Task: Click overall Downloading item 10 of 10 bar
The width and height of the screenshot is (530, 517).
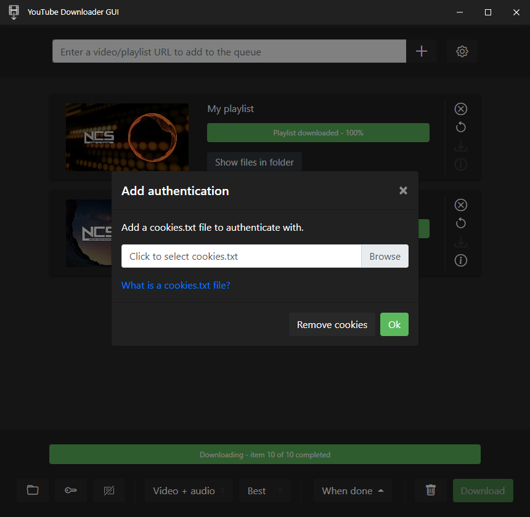Action: coord(265,454)
